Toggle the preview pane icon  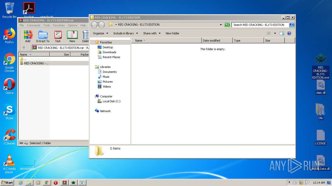tap(282, 33)
